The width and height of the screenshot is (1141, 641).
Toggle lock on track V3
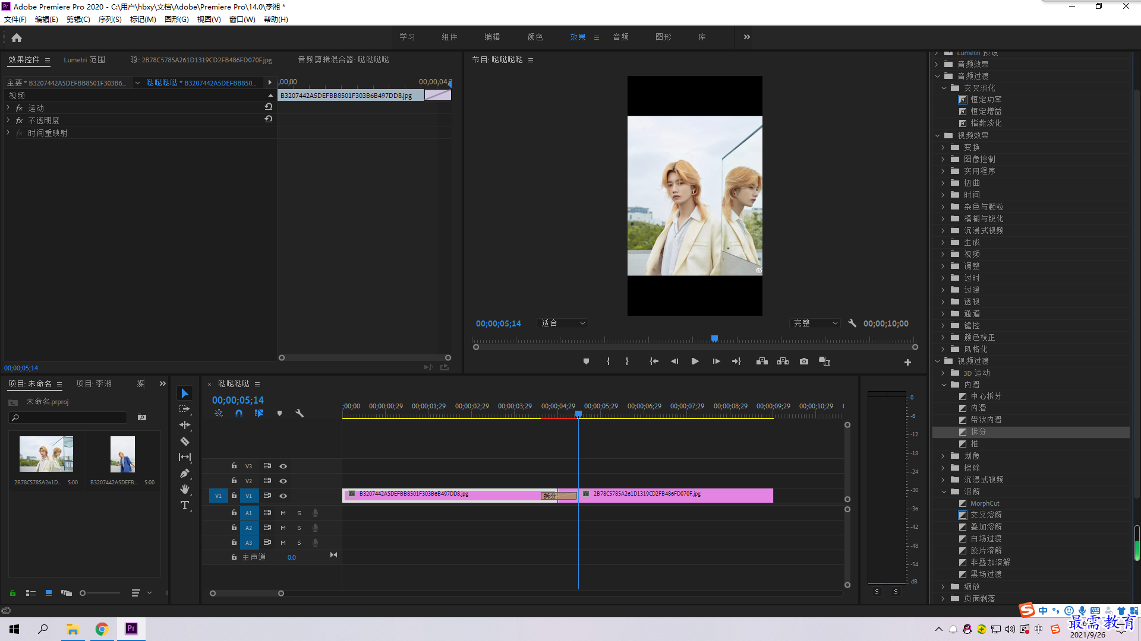pos(234,466)
